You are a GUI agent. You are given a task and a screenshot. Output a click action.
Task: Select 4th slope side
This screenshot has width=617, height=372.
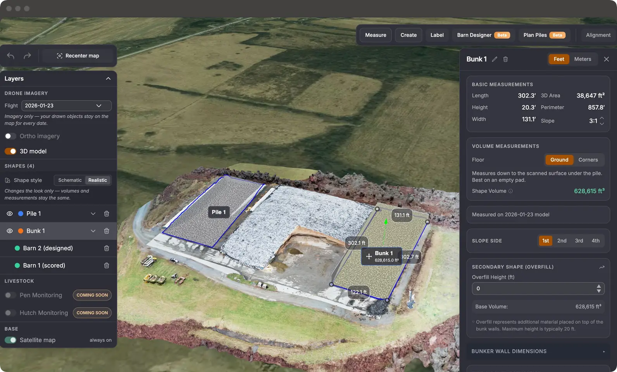(x=595, y=241)
